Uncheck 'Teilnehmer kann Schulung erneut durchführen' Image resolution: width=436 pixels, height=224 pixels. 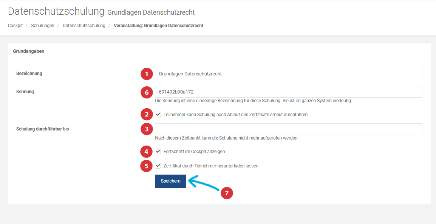coord(158,114)
